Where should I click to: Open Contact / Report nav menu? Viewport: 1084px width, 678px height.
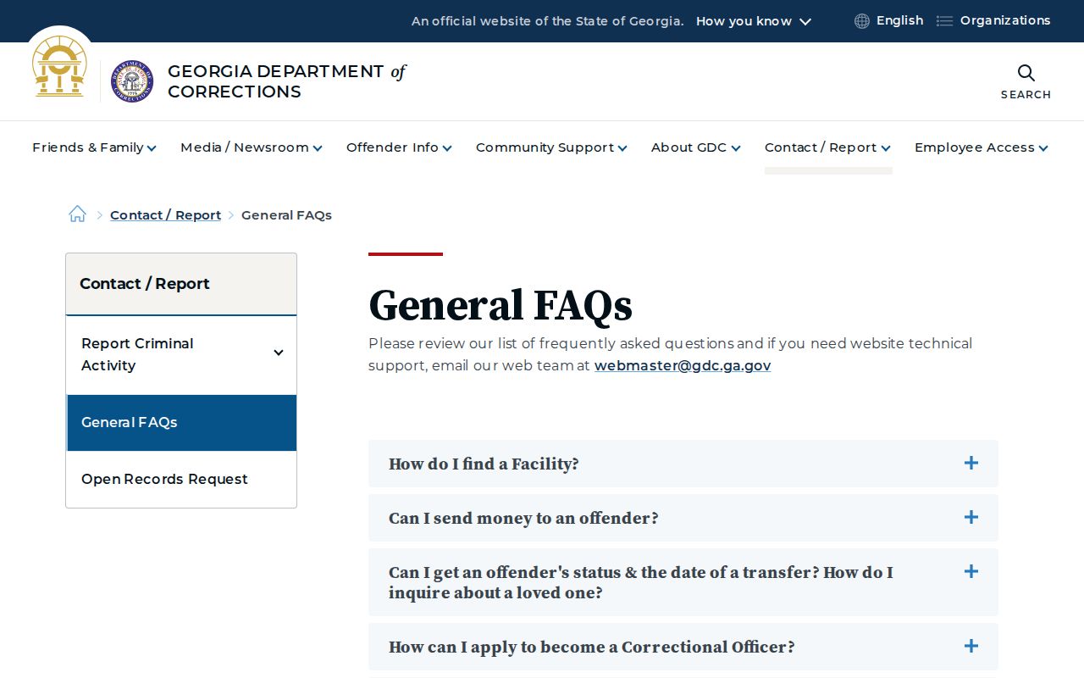pos(827,147)
